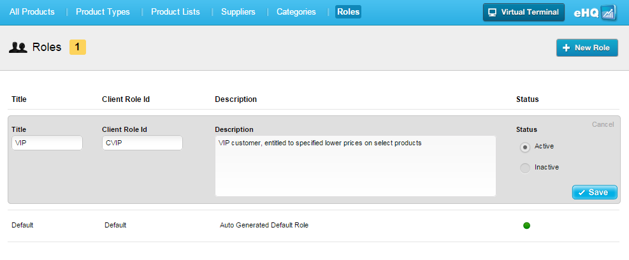This screenshot has height=260, width=629.
Task: Click the Roles people icon
Action: point(18,47)
